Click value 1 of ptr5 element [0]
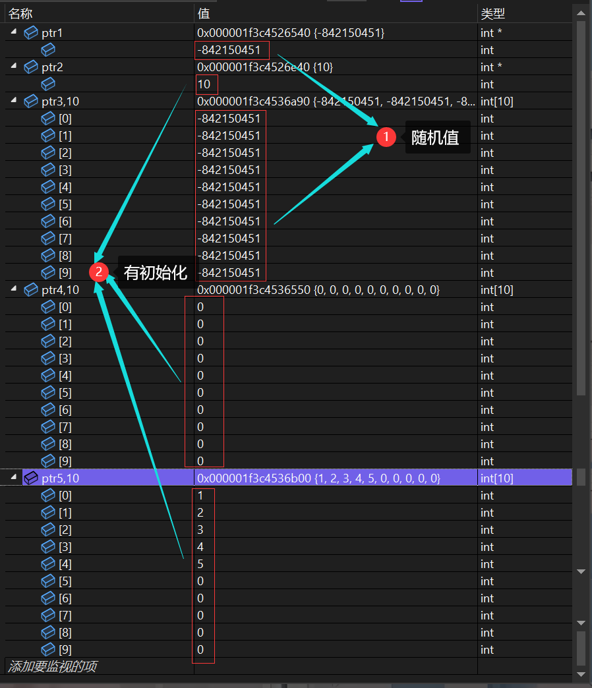 tap(200, 496)
